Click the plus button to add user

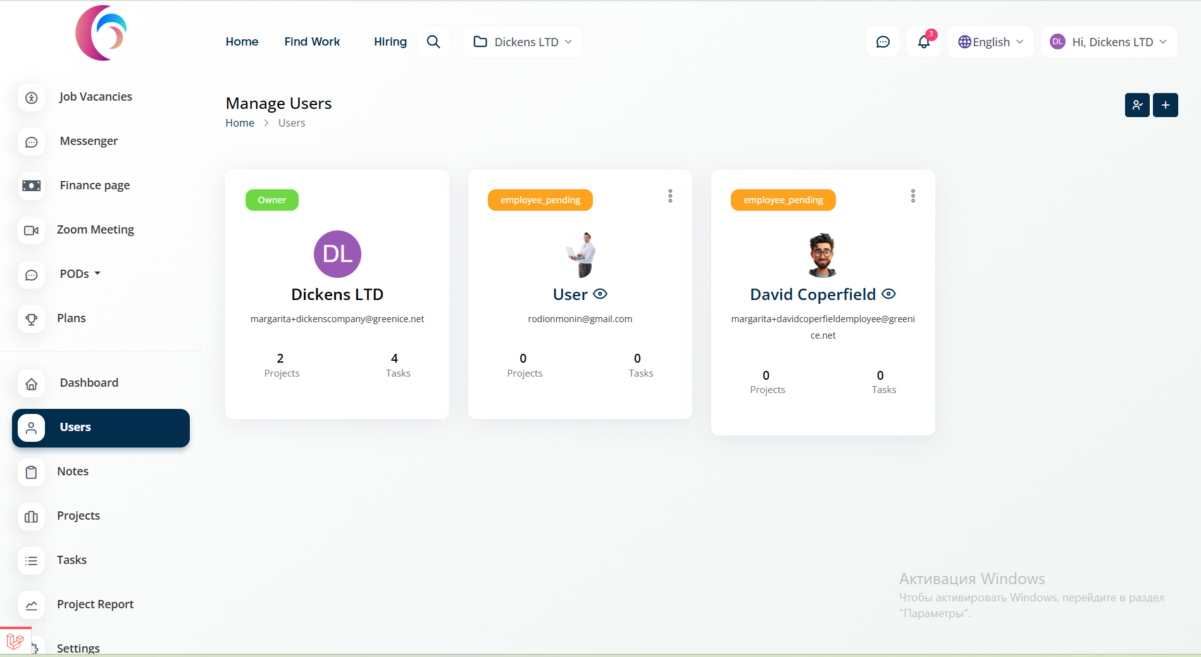pos(1166,105)
